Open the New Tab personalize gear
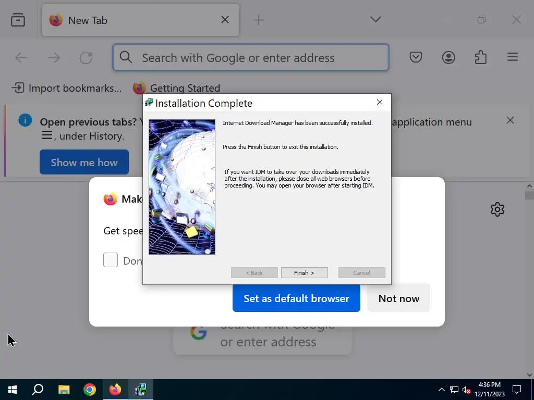Image resolution: width=534 pixels, height=400 pixels. tap(497, 209)
